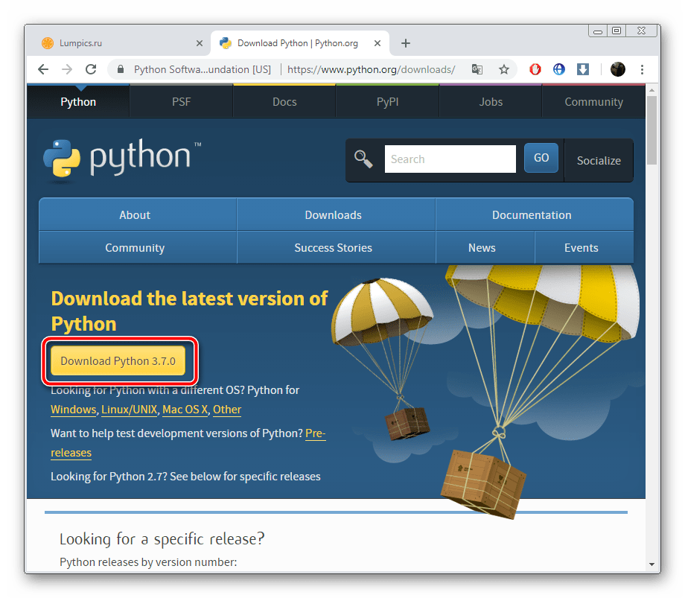Viewport: 685px width, 598px height.
Task: Click the Download Python 3.7.0 button
Action: [x=118, y=360]
